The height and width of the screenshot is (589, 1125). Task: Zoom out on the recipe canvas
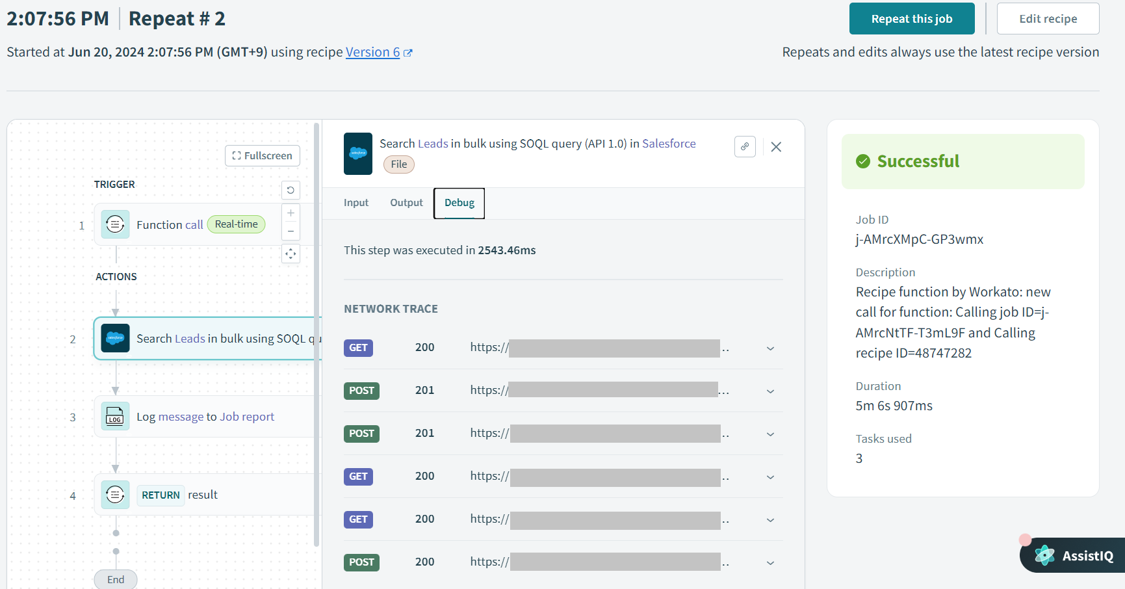291,231
